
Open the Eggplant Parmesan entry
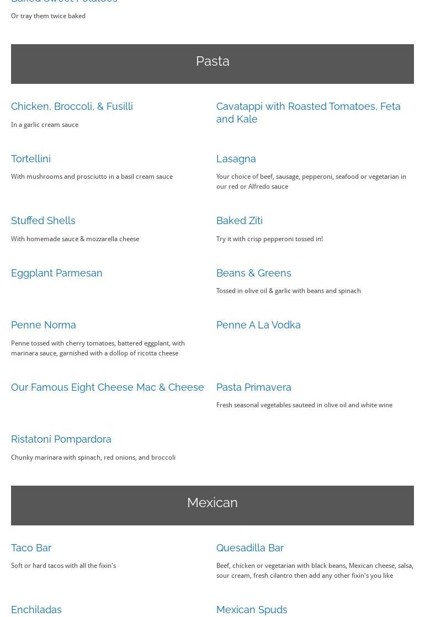[56, 273]
